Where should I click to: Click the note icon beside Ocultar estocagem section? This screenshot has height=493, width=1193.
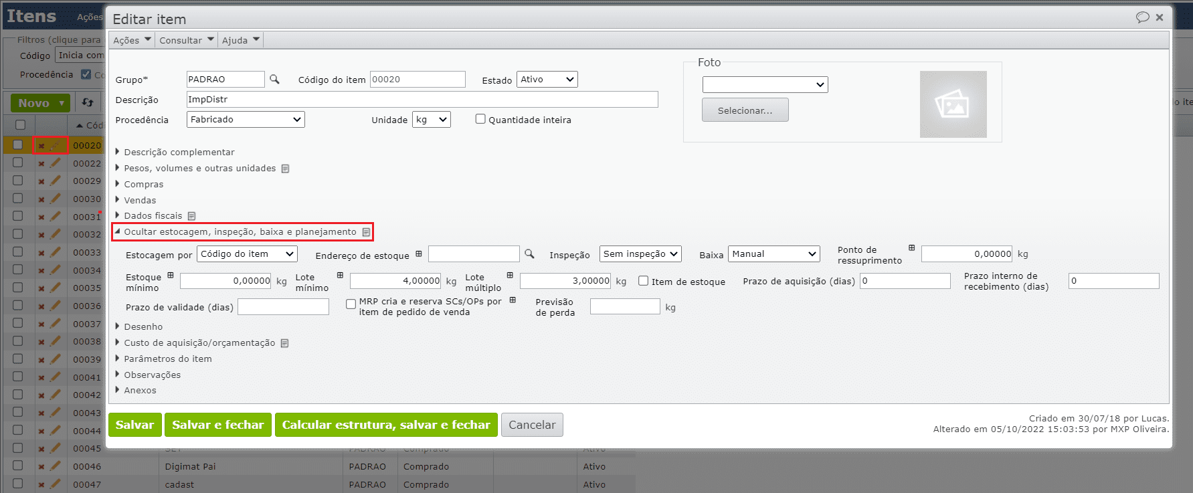[366, 232]
